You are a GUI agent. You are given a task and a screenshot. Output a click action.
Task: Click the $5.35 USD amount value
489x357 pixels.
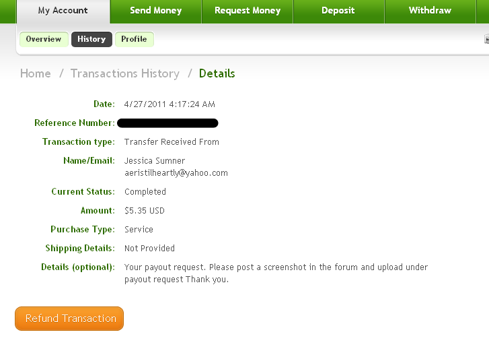coord(145,211)
